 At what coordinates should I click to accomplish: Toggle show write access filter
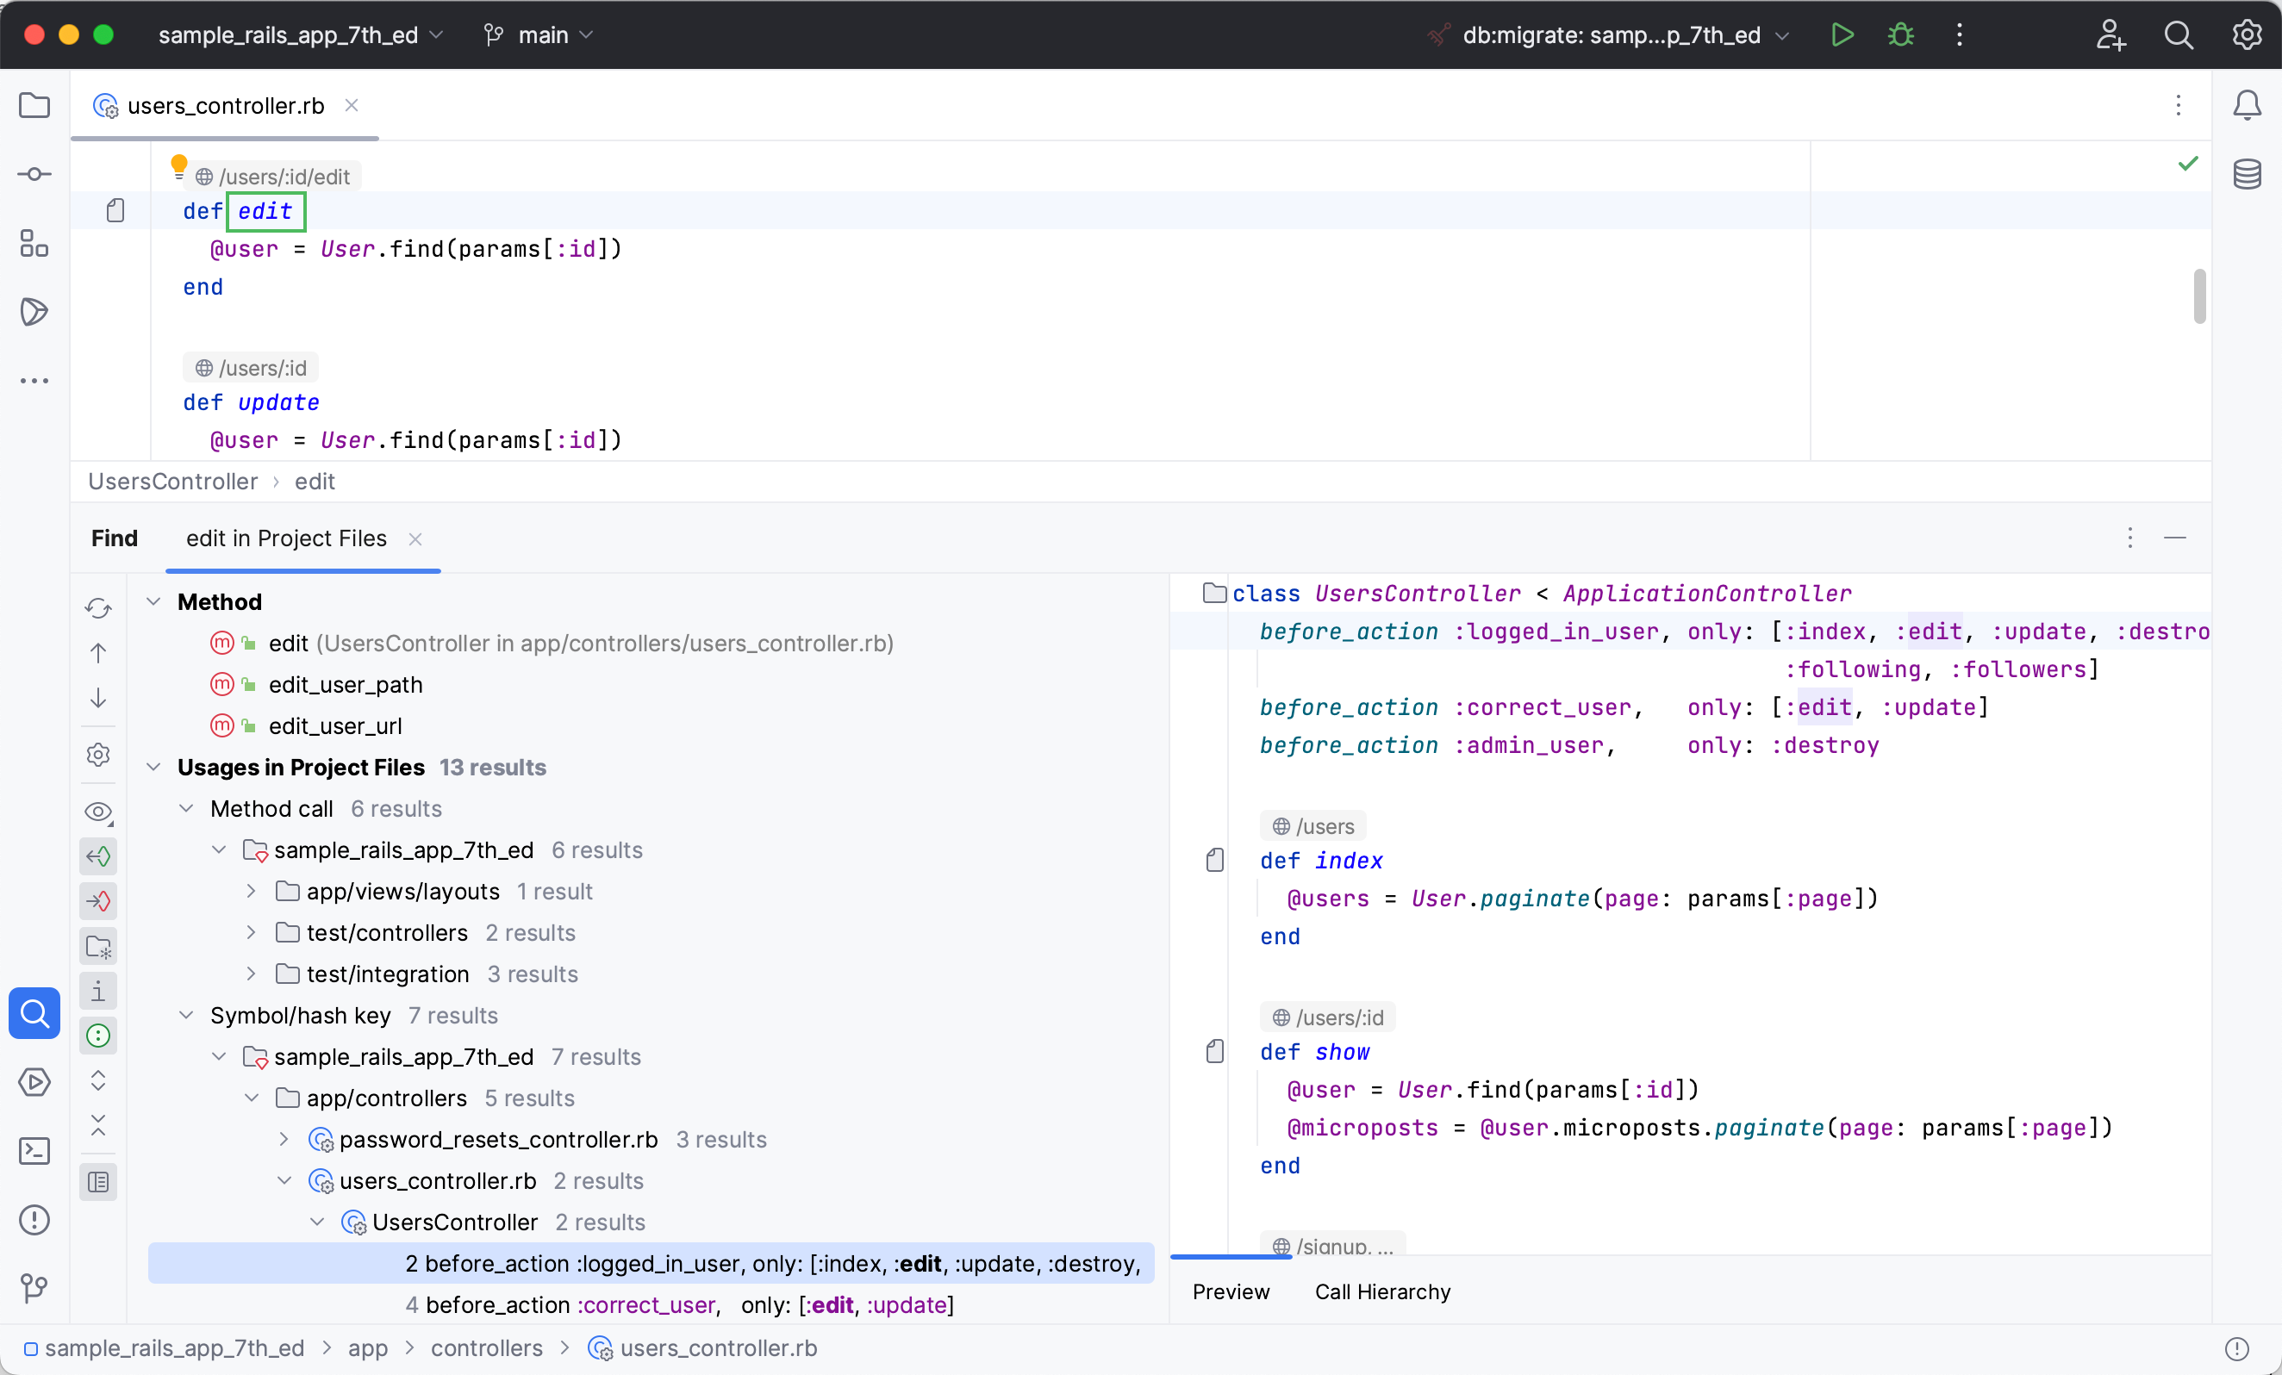(98, 901)
